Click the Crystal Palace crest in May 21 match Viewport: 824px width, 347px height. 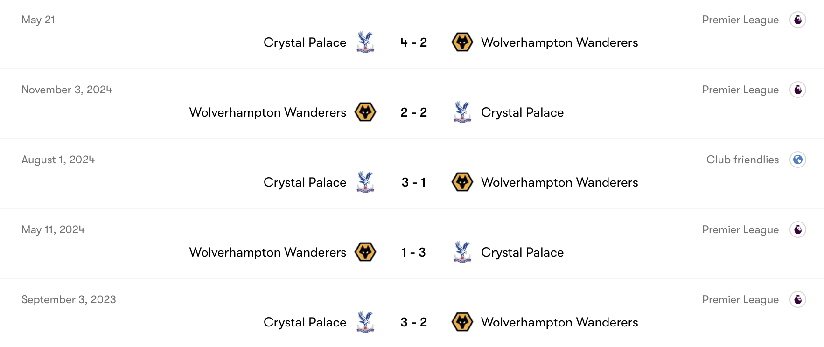(x=366, y=42)
